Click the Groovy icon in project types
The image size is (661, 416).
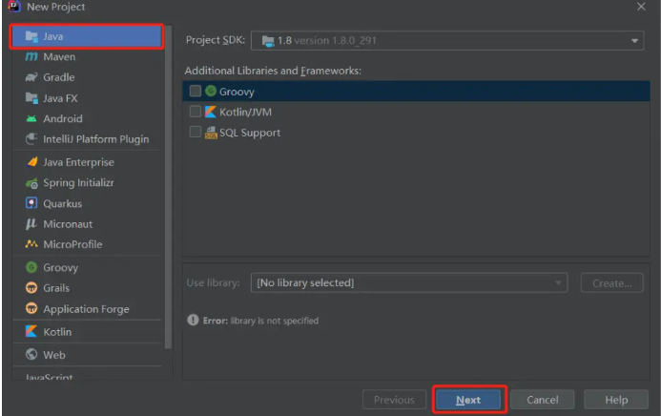[x=31, y=267]
